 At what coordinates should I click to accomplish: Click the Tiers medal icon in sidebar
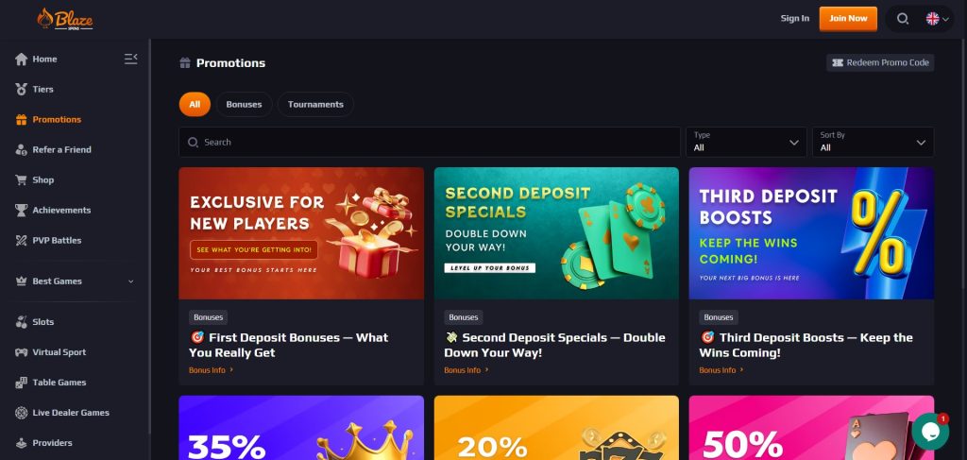[x=22, y=90]
